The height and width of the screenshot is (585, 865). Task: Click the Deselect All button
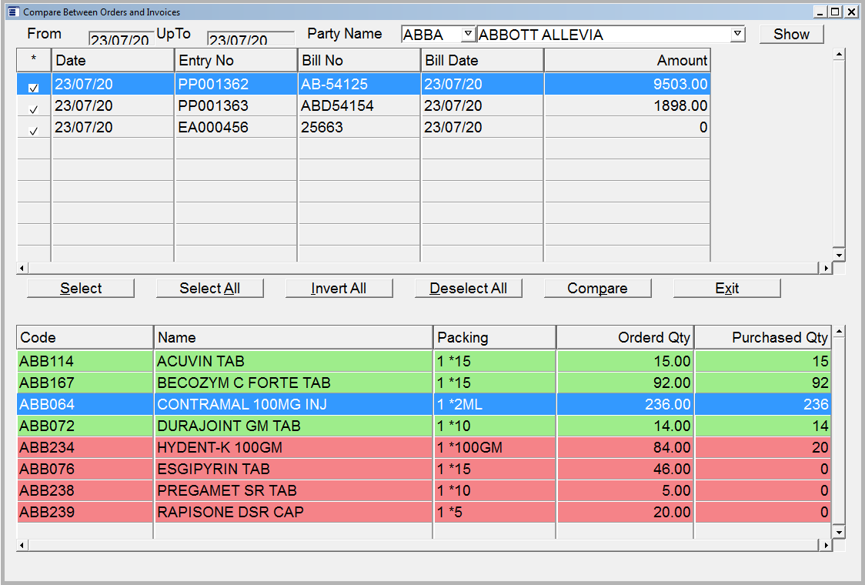point(469,288)
